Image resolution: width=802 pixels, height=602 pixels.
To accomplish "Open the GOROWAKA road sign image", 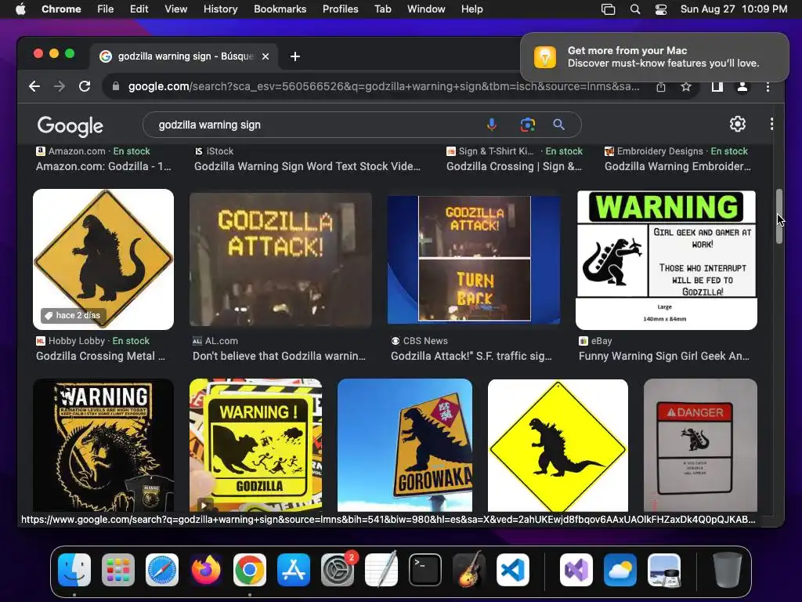I will 405,445.
